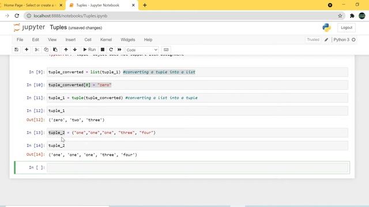Viewport: 369px width, 207px height.
Task: Move selected cell up with arrow icon
Action: tap(66, 49)
